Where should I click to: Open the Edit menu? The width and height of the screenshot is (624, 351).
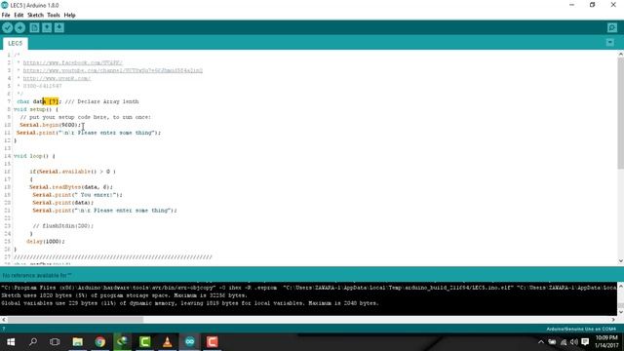(x=19, y=16)
